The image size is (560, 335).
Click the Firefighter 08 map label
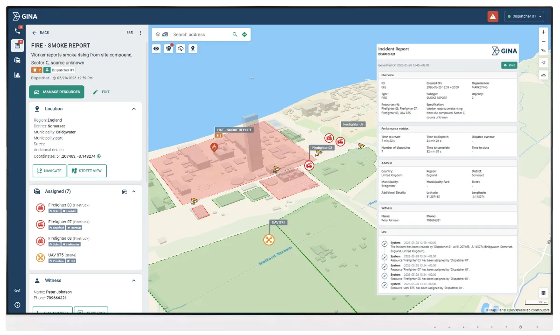pyautogui.click(x=353, y=125)
